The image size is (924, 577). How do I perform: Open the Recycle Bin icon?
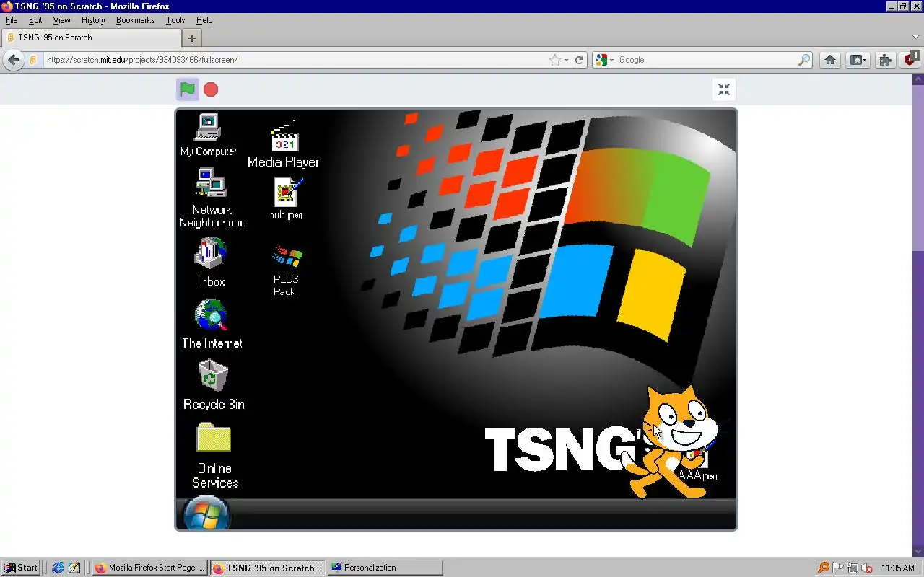pyautogui.click(x=214, y=385)
